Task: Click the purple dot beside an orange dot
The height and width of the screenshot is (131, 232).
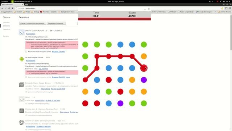Action: (144, 80)
